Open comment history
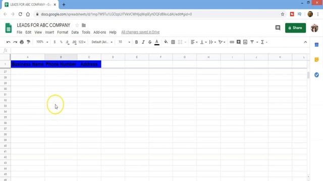Screen dimensions: 323x181 278,28
